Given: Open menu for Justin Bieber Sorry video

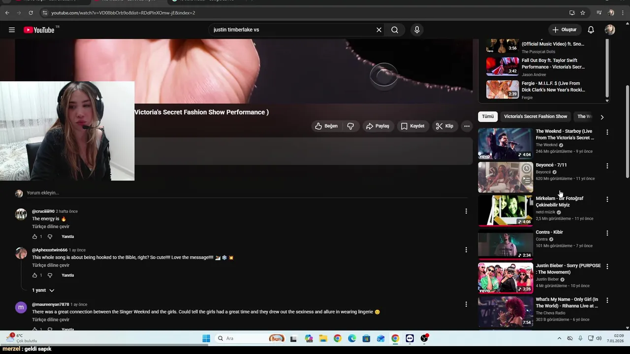Looking at the screenshot, I should pyautogui.click(x=607, y=266).
